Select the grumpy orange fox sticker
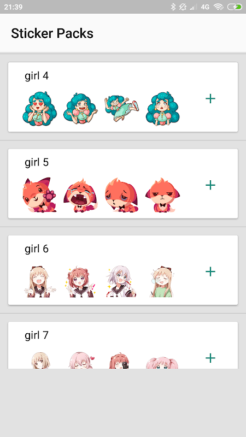The width and height of the screenshot is (246, 437). click(x=162, y=195)
